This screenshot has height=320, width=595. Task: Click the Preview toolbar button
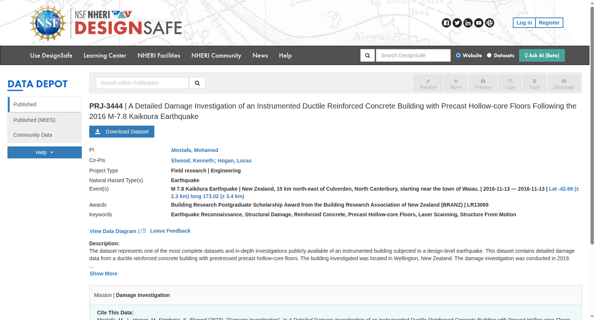click(x=483, y=83)
